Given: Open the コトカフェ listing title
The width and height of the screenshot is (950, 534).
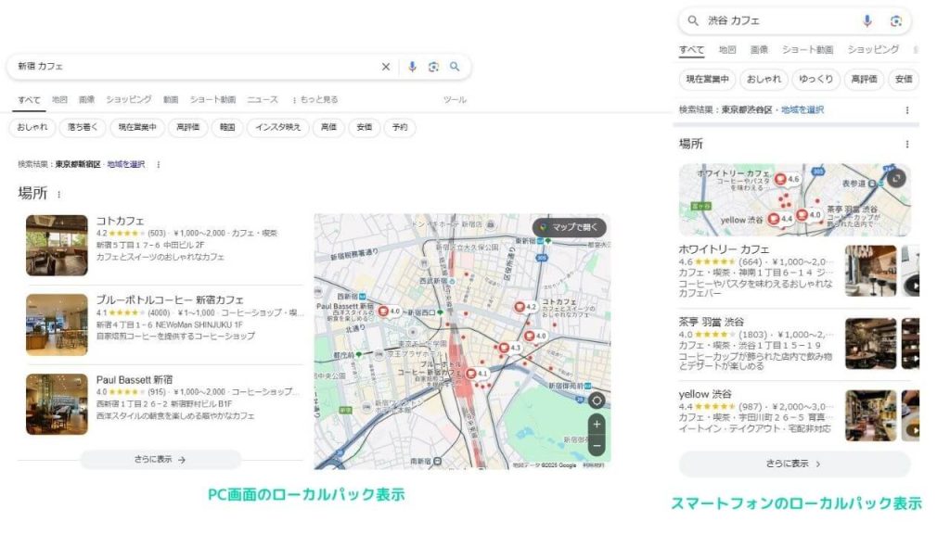Looking at the screenshot, I should (x=120, y=221).
